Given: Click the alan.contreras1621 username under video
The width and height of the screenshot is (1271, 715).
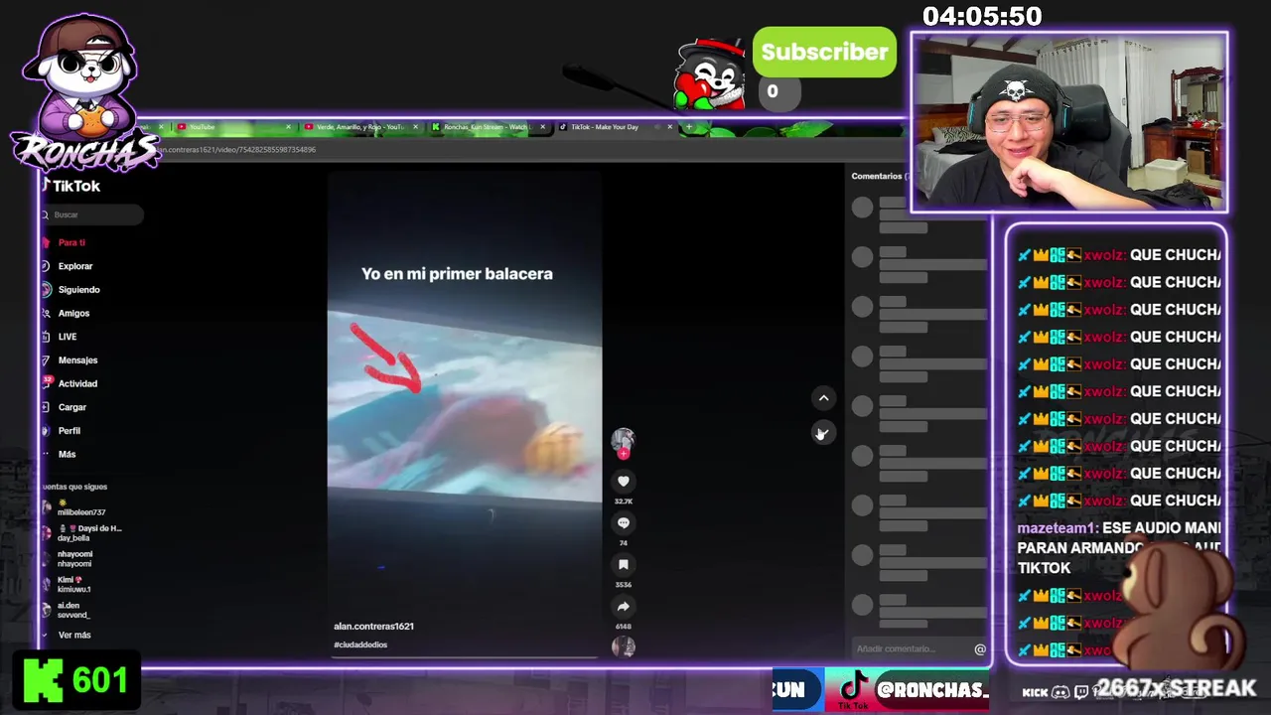Looking at the screenshot, I should coord(373,627).
